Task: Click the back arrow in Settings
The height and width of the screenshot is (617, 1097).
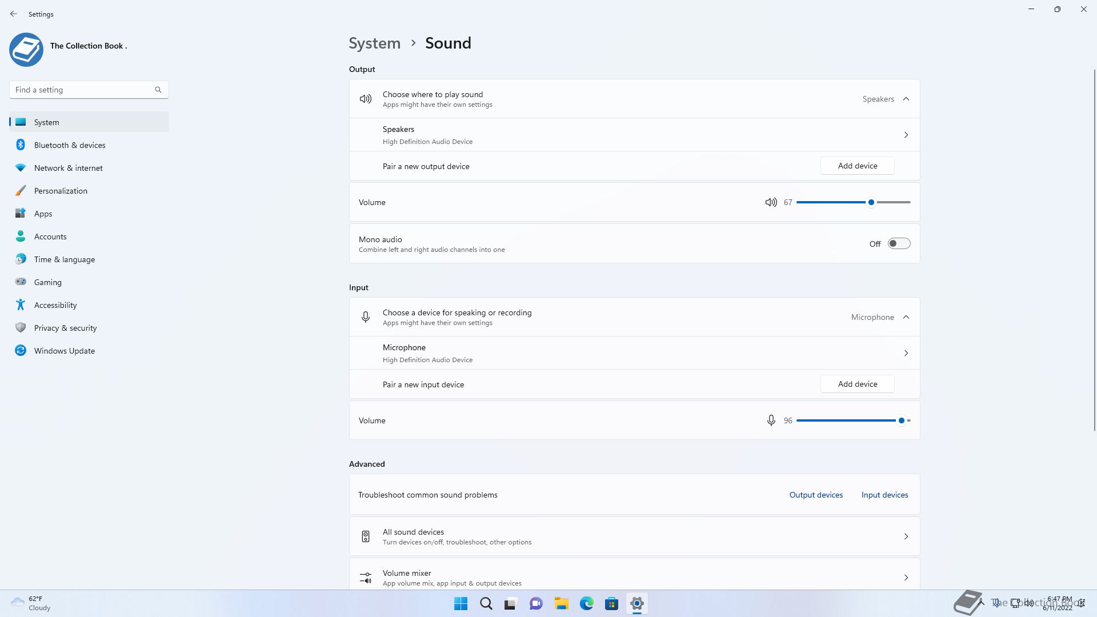Action: click(14, 14)
